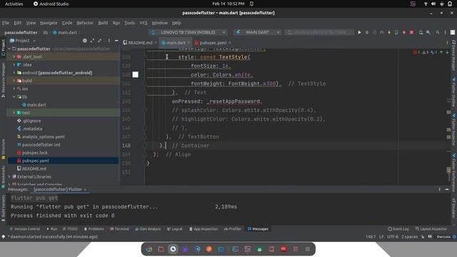Expand the android folder
This screenshot has width=457, height=257.
click(x=14, y=73)
